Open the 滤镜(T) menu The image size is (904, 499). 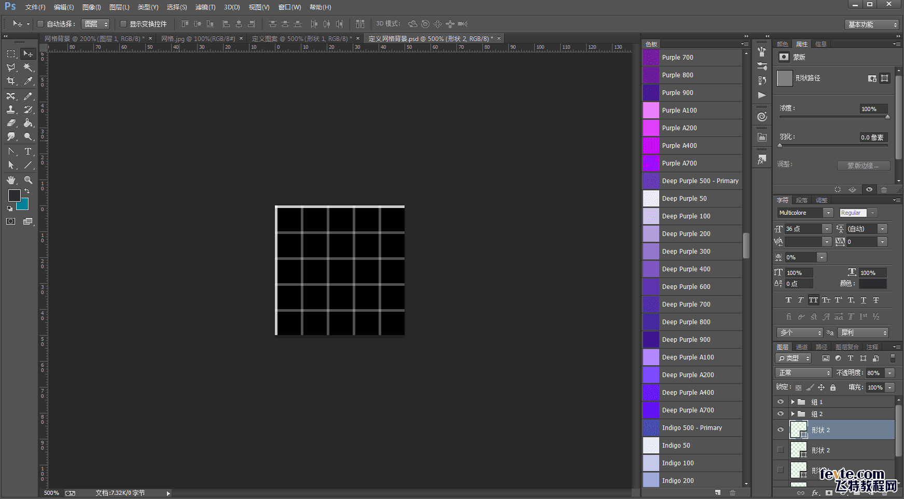[205, 7]
